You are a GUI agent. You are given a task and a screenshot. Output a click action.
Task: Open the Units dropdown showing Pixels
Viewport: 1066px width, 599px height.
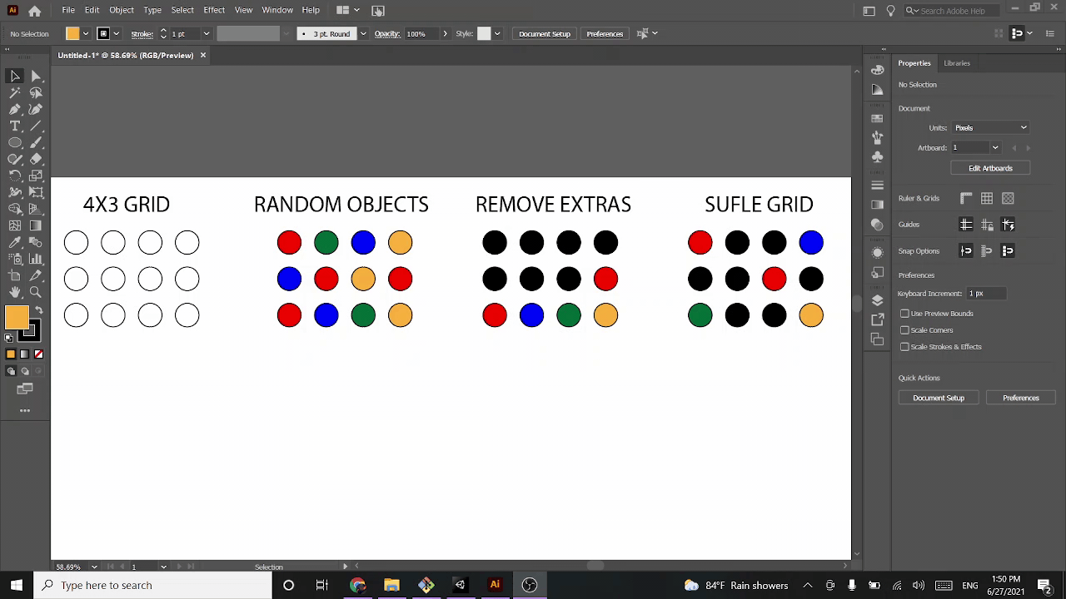click(x=990, y=128)
